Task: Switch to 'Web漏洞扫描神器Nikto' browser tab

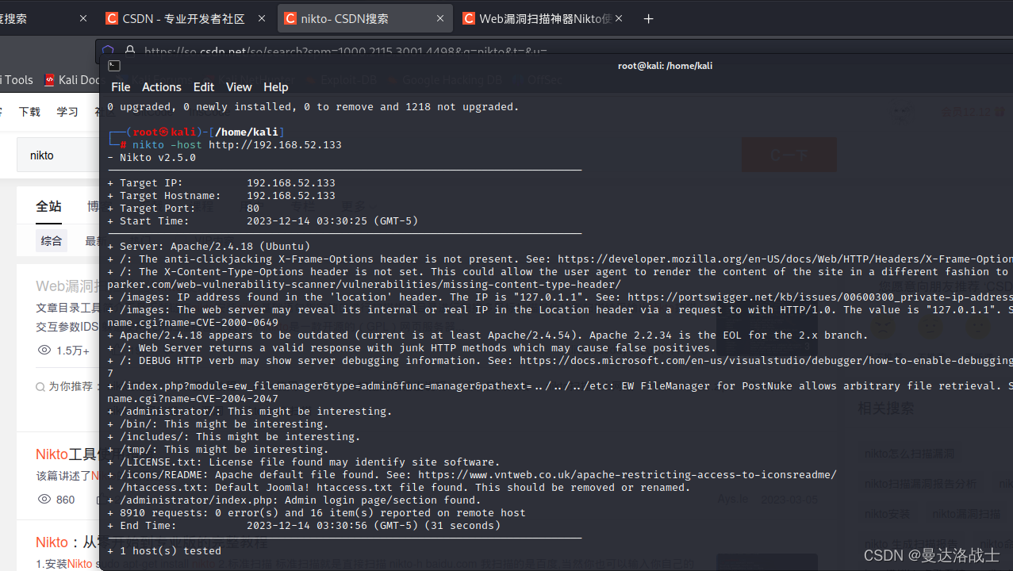Action: tap(545, 18)
